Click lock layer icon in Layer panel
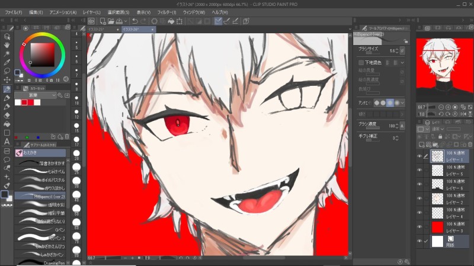The image size is (474, 266). click(440, 137)
